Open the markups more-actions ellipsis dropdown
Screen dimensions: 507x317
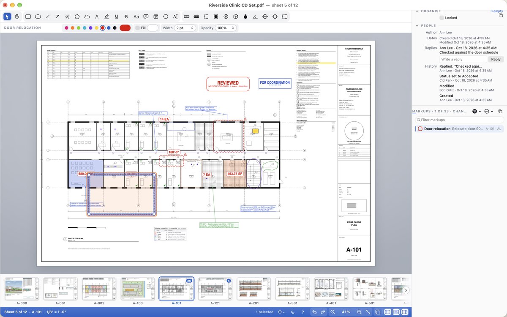(x=489, y=111)
